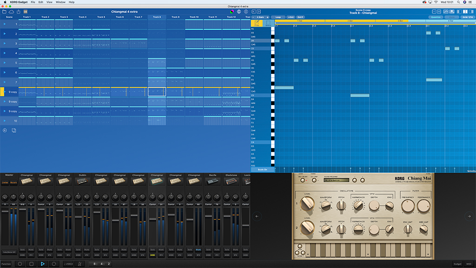Viewport: 476px width, 268px height.
Task: Zoom out the piano roll
Action: click(x=434, y=12)
